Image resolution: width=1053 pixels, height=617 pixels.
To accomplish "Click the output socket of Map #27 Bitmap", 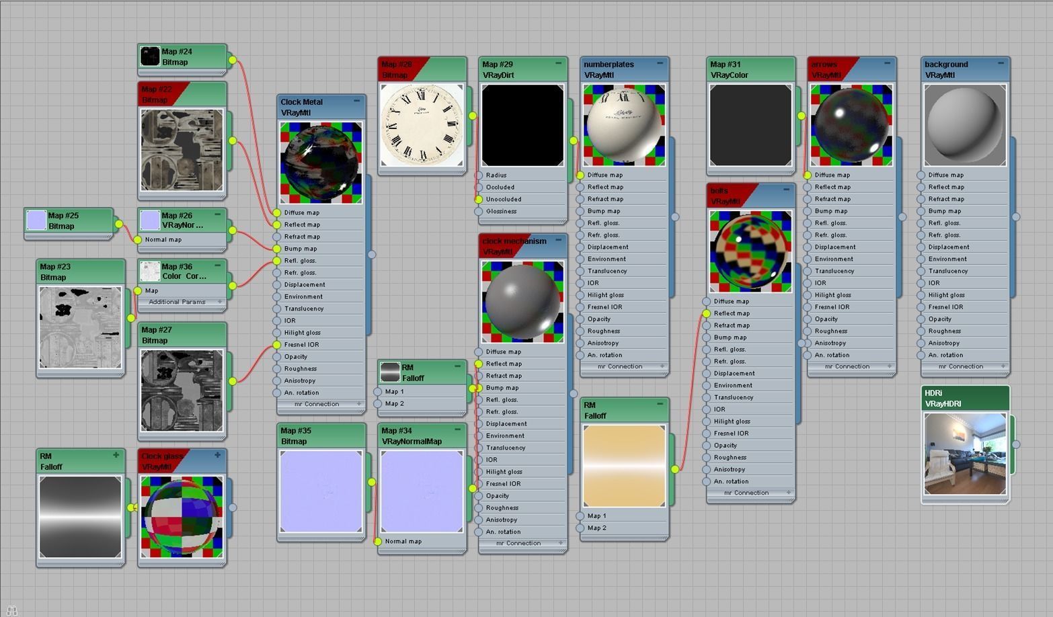I will [233, 381].
